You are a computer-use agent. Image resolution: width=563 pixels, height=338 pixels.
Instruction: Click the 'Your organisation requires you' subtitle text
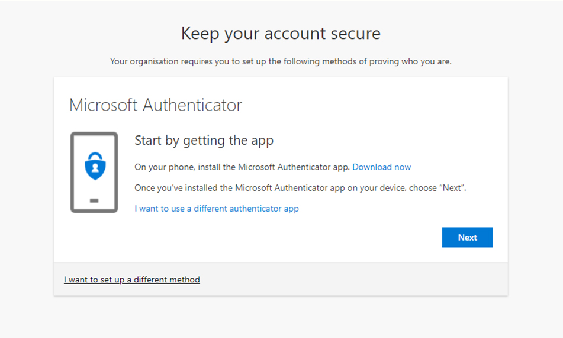281,61
